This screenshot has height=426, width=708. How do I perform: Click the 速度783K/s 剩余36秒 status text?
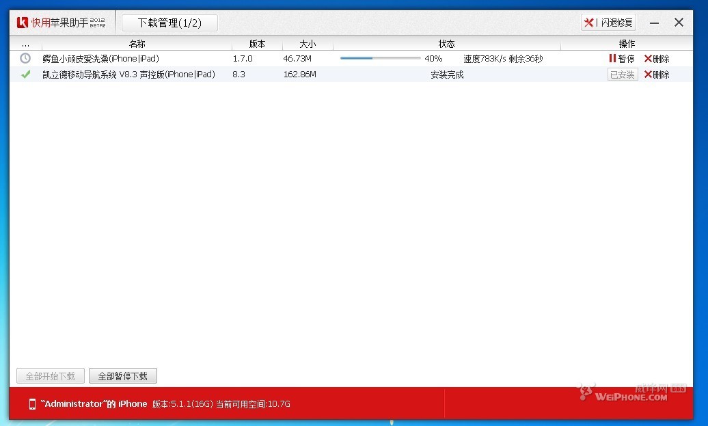503,59
